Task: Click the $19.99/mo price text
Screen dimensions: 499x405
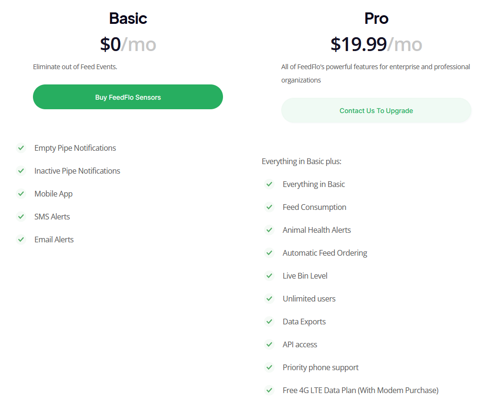Action: point(376,44)
